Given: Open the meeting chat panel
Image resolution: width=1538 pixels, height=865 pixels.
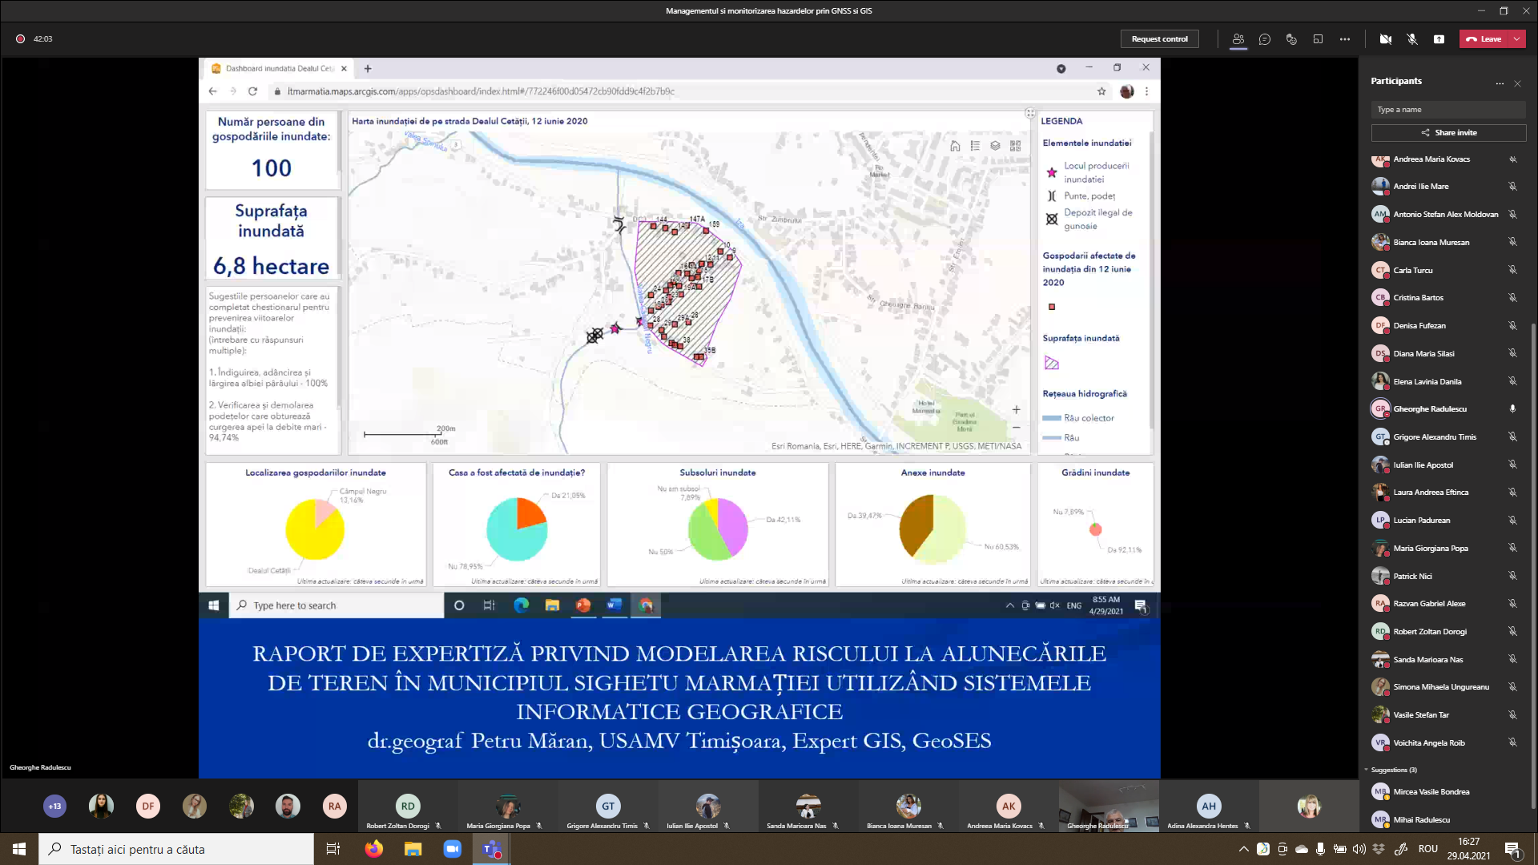Looking at the screenshot, I should 1265,39.
